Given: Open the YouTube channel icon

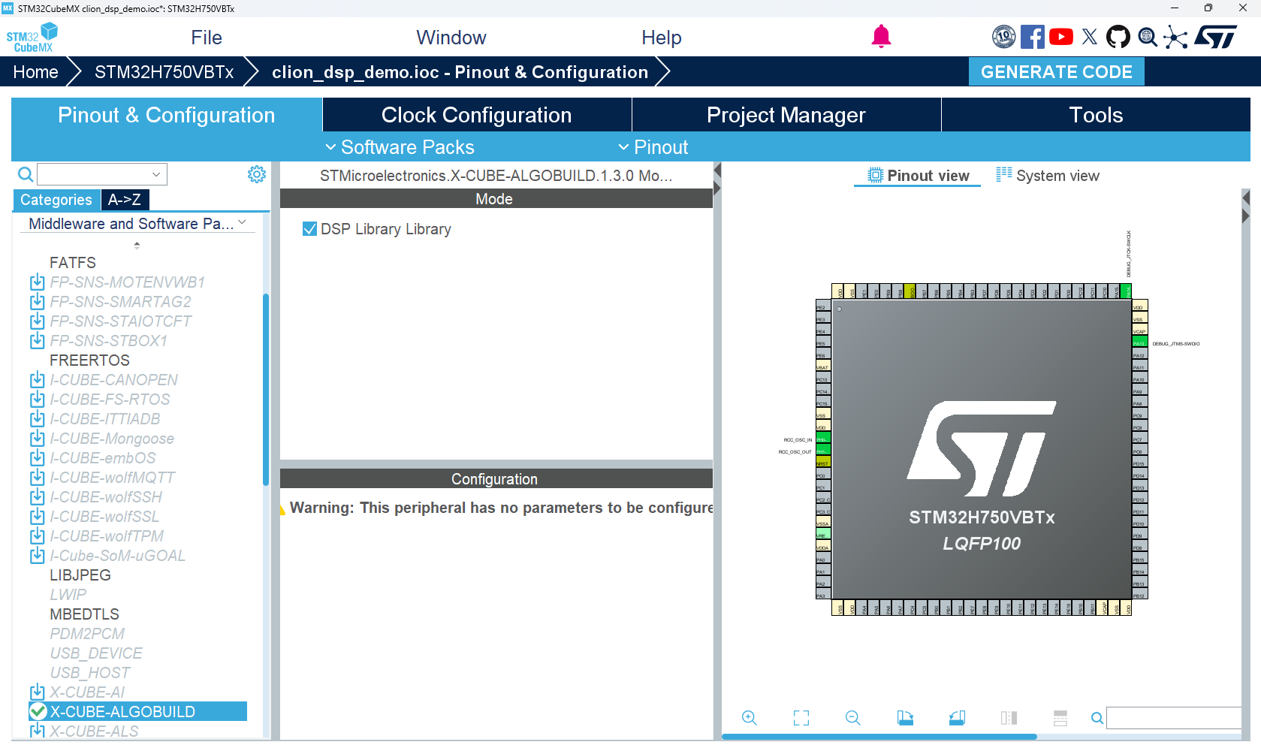Looking at the screenshot, I should coord(1061,36).
